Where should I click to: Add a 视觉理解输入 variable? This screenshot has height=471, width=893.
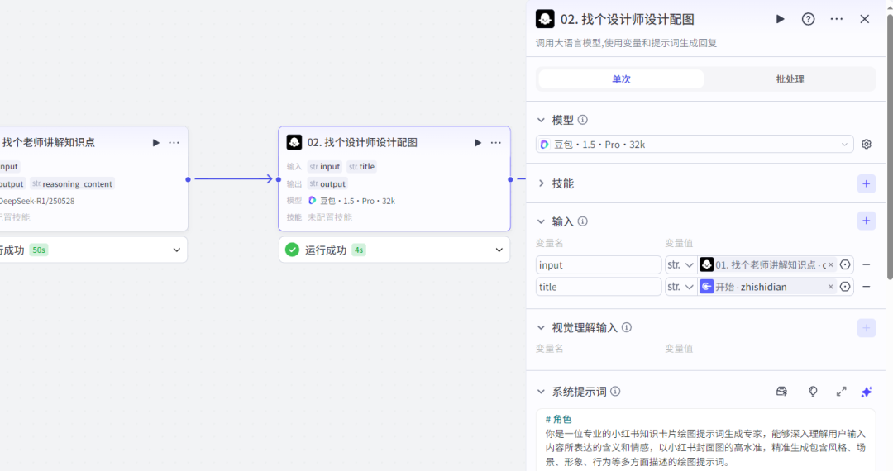[867, 328]
